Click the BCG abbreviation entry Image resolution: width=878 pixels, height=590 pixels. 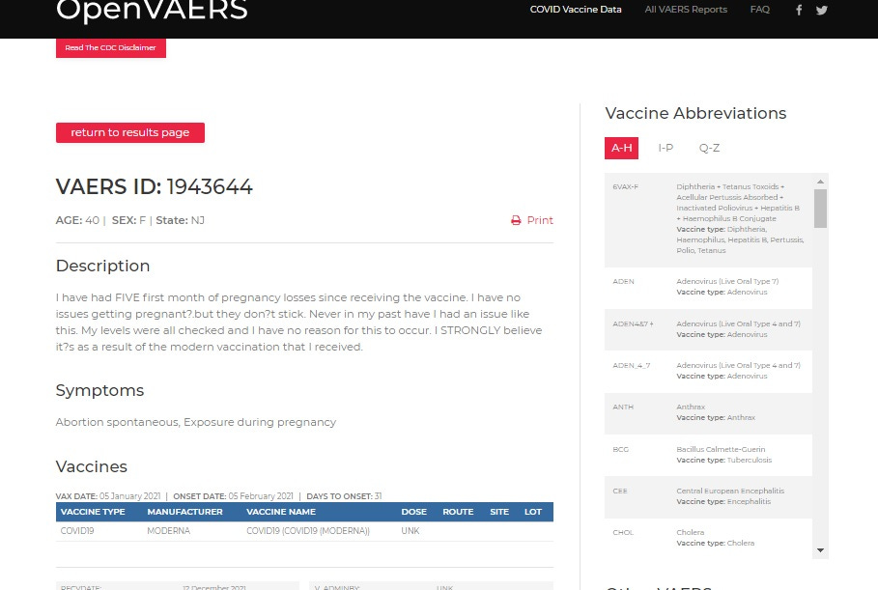tap(708, 455)
